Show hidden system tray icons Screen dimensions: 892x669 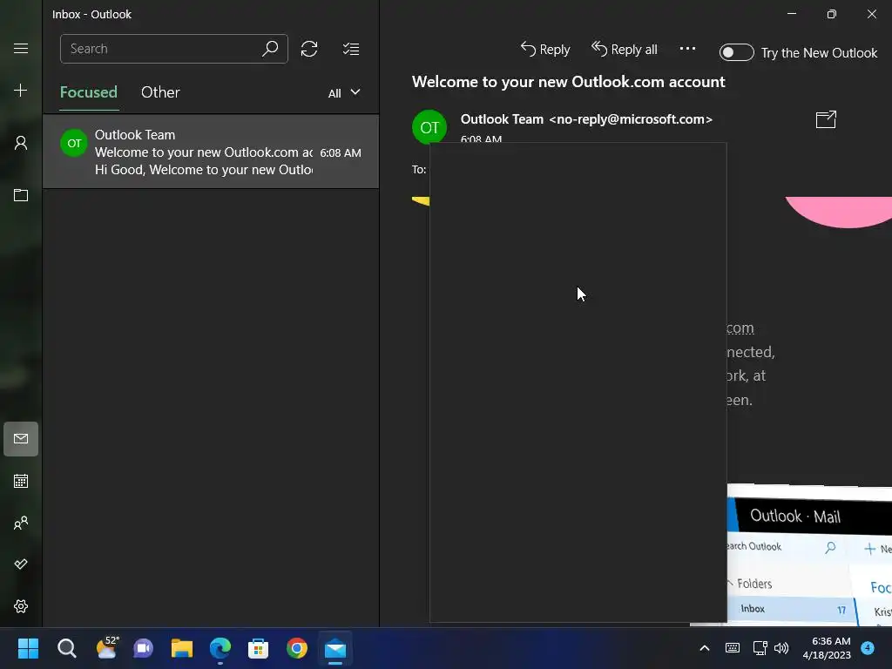click(704, 648)
